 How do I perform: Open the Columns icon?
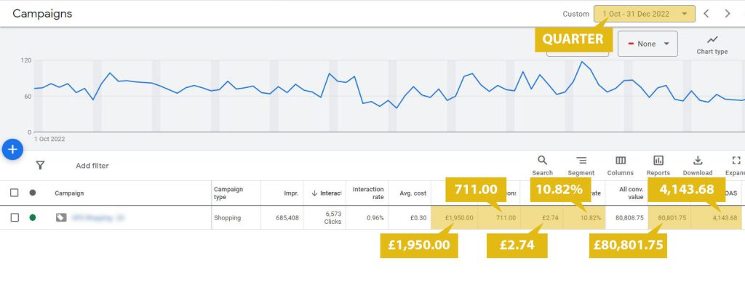tap(621, 161)
